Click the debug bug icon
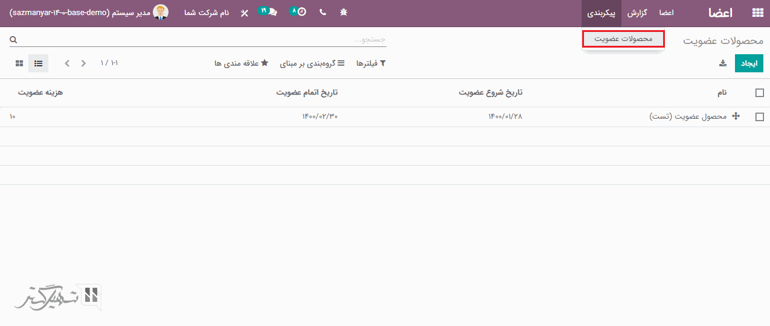The height and width of the screenshot is (326, 770). tap(344, 13)
